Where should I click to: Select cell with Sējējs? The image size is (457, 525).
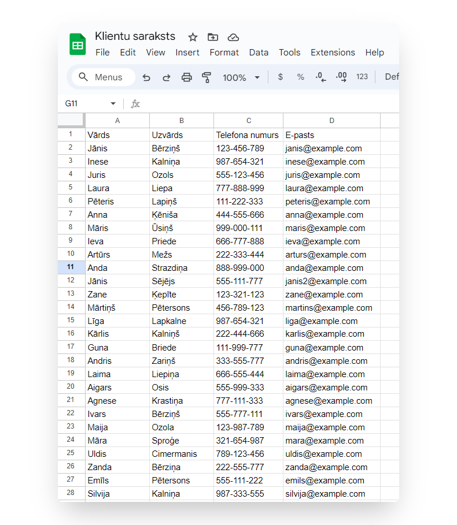tap(182, 281)
